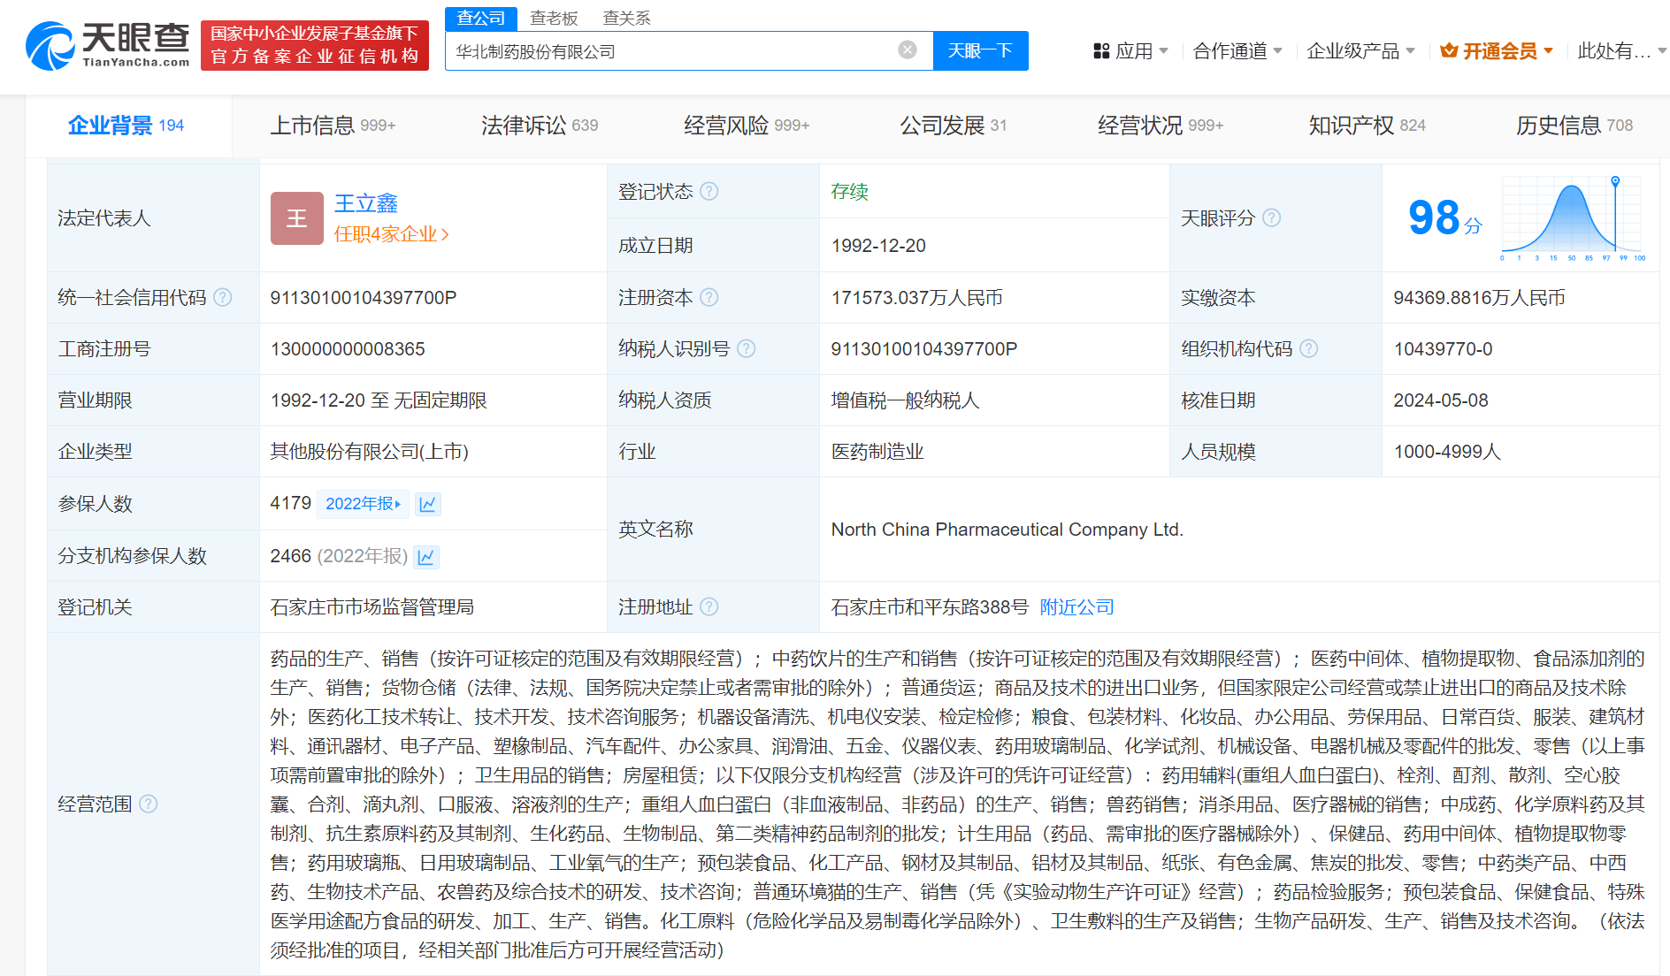Click the help icon beside 经营范围
Viewport: 1670px width, 976px height.
coord(149,804)
